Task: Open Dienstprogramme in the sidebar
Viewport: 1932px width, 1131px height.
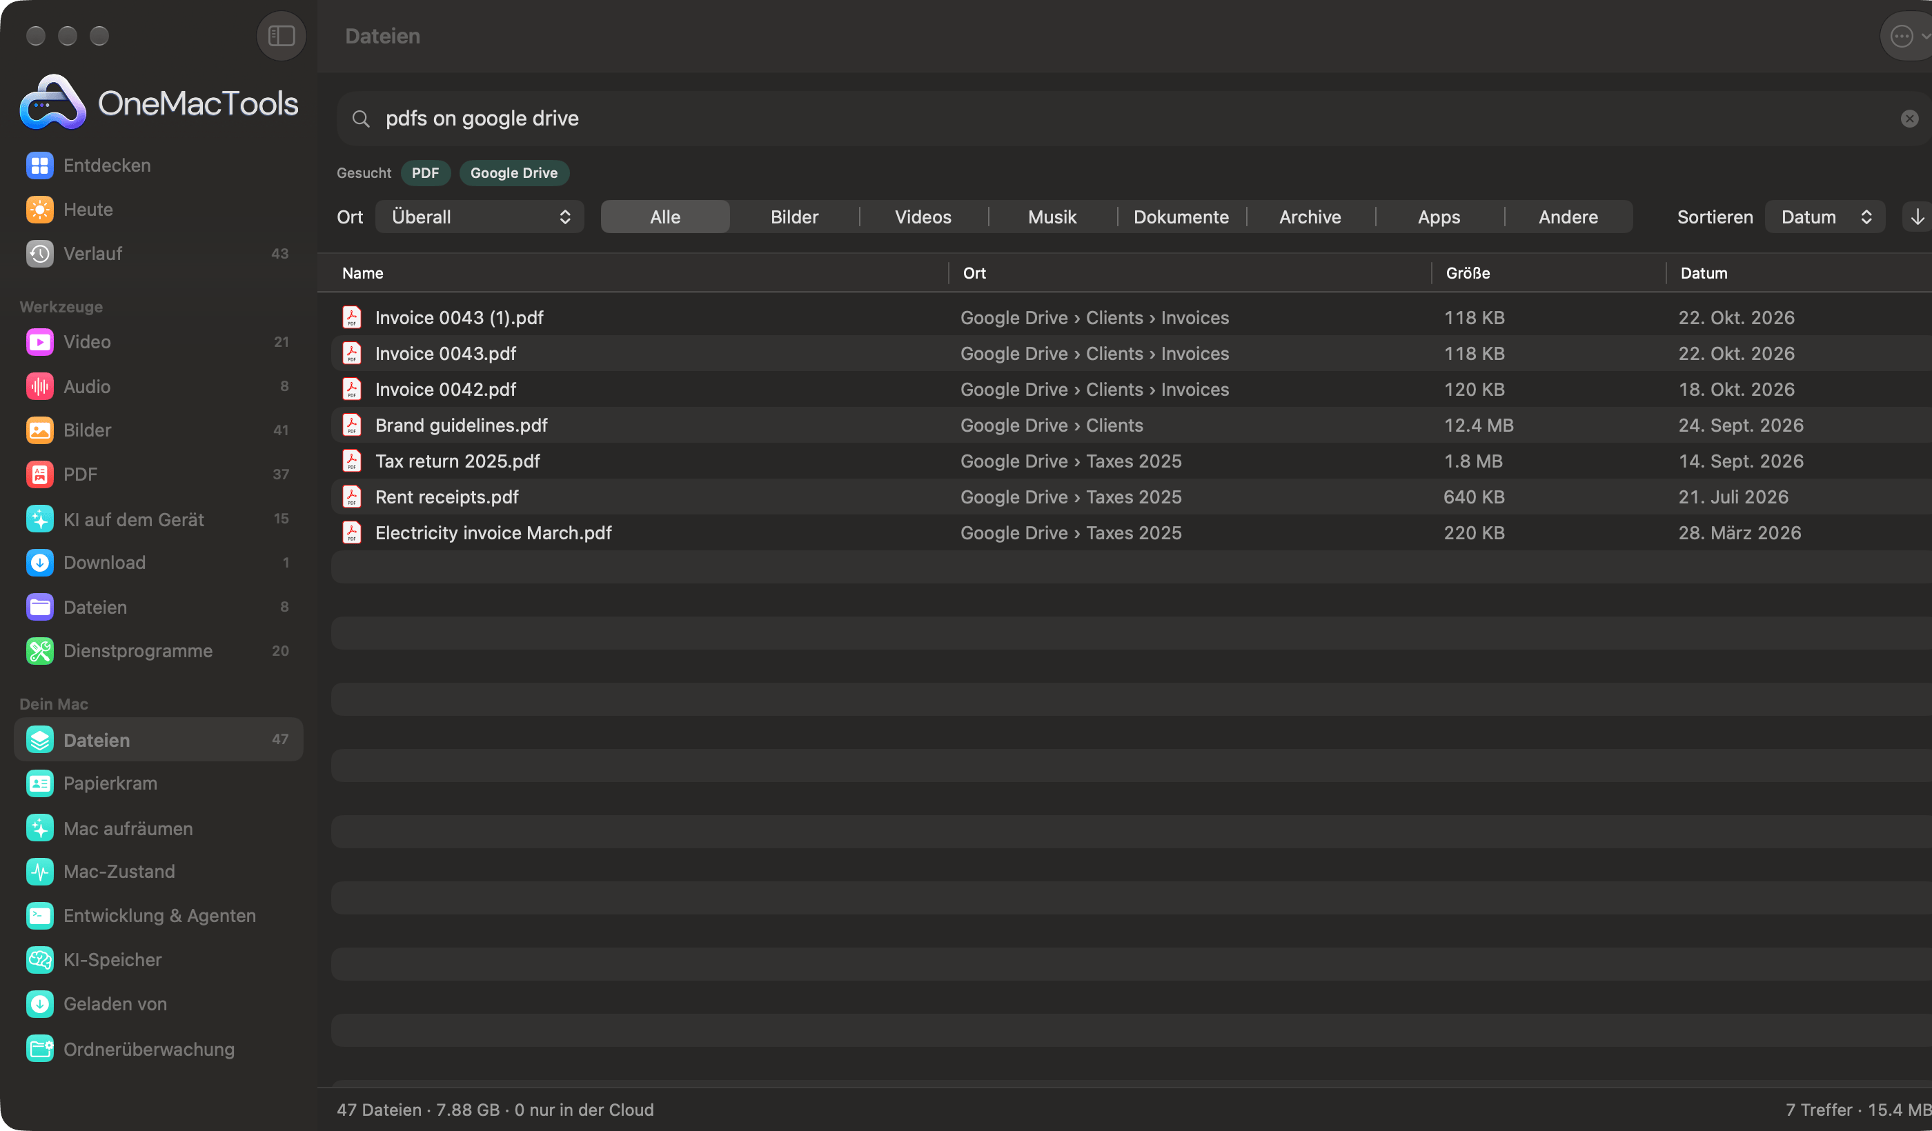Action: click(159, 650)
